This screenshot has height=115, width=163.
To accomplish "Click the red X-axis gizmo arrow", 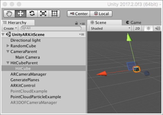I will coord(102,73).
